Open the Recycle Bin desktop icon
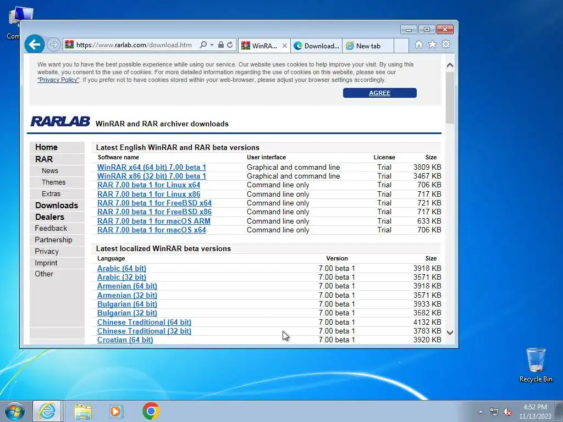Viewport: 563px width, 422px height. pyautogui.click(x=536, y=365)
